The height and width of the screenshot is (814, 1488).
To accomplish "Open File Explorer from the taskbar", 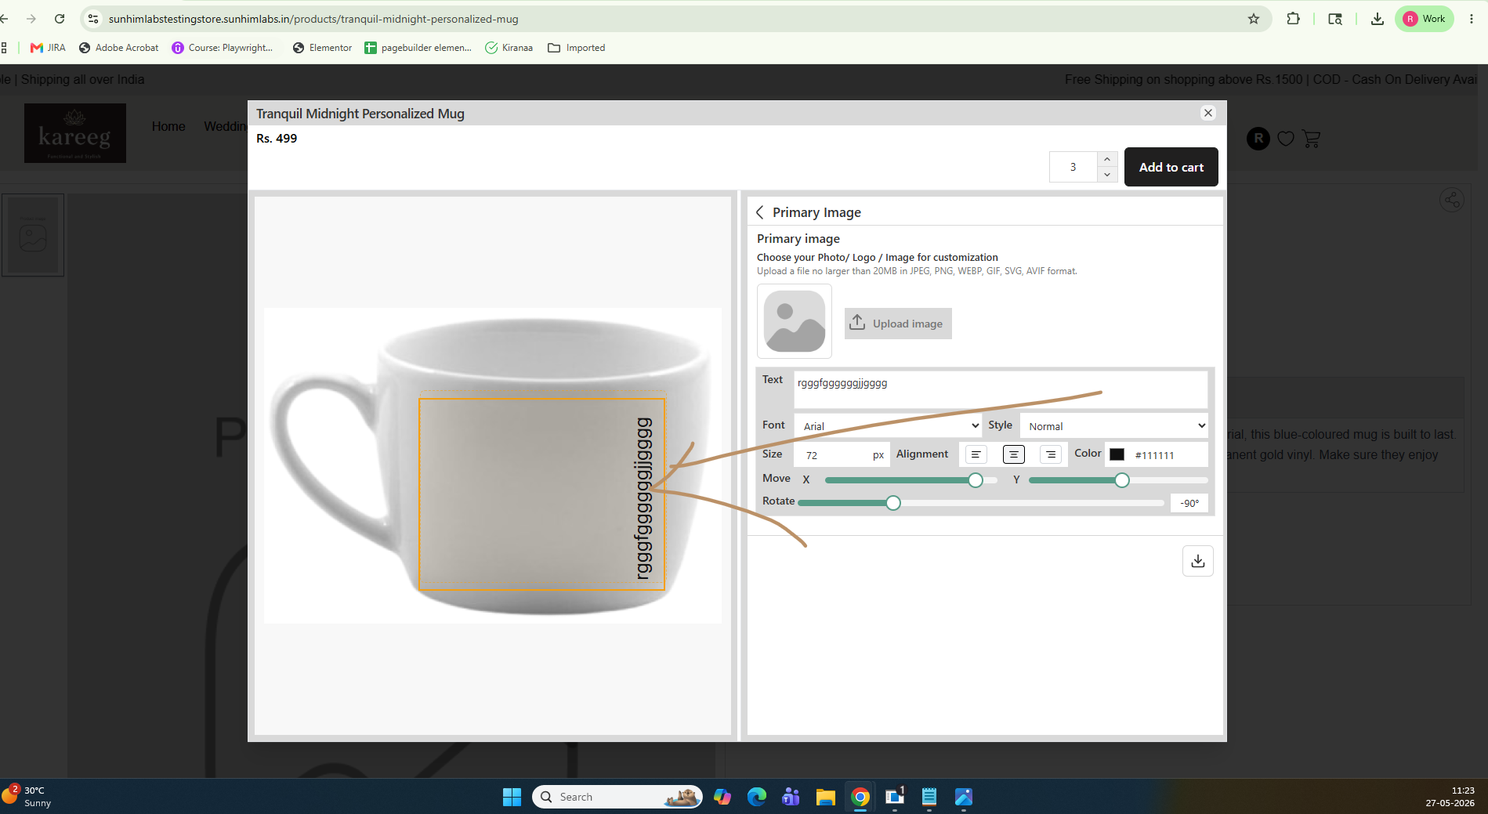I will 825,797.
